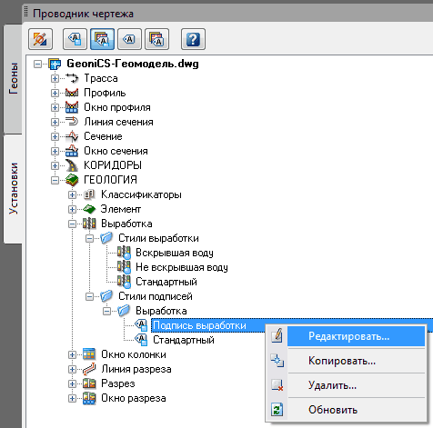Viewport: 433px width, 428px height.
Task: Click Обновить in the context menu
Action: [333, 410]
